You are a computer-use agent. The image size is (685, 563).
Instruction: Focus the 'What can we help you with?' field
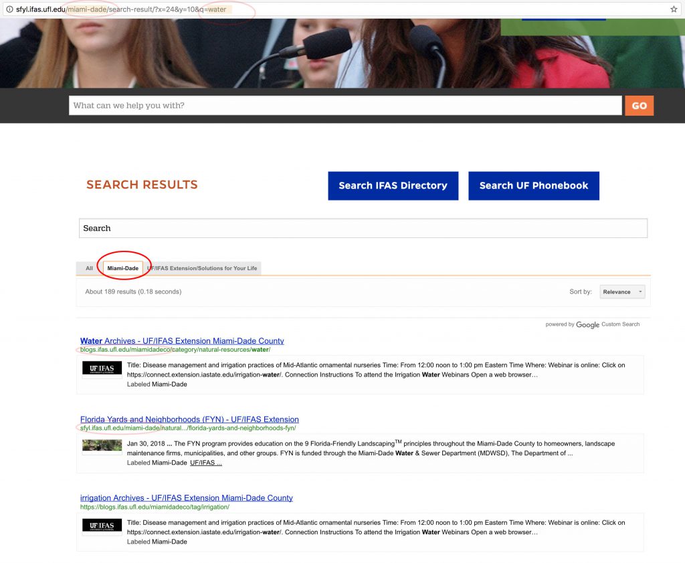pyautogui.click(x=345, y=106)
